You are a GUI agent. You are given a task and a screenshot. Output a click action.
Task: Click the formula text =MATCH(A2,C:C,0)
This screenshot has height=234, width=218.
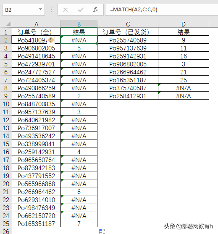pyautogui.click(x=134, y=10)
